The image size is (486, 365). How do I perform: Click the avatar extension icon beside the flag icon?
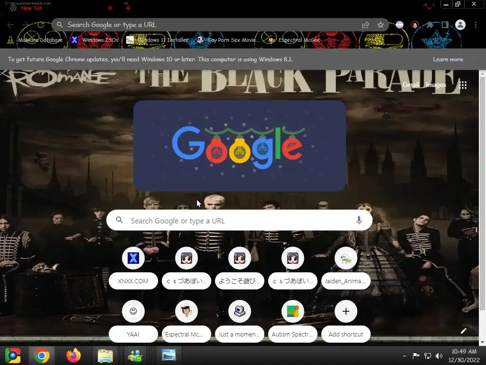click(415, 25)
